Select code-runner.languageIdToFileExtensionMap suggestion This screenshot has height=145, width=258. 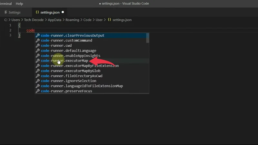pyautogui.click(x=82, y=86)
